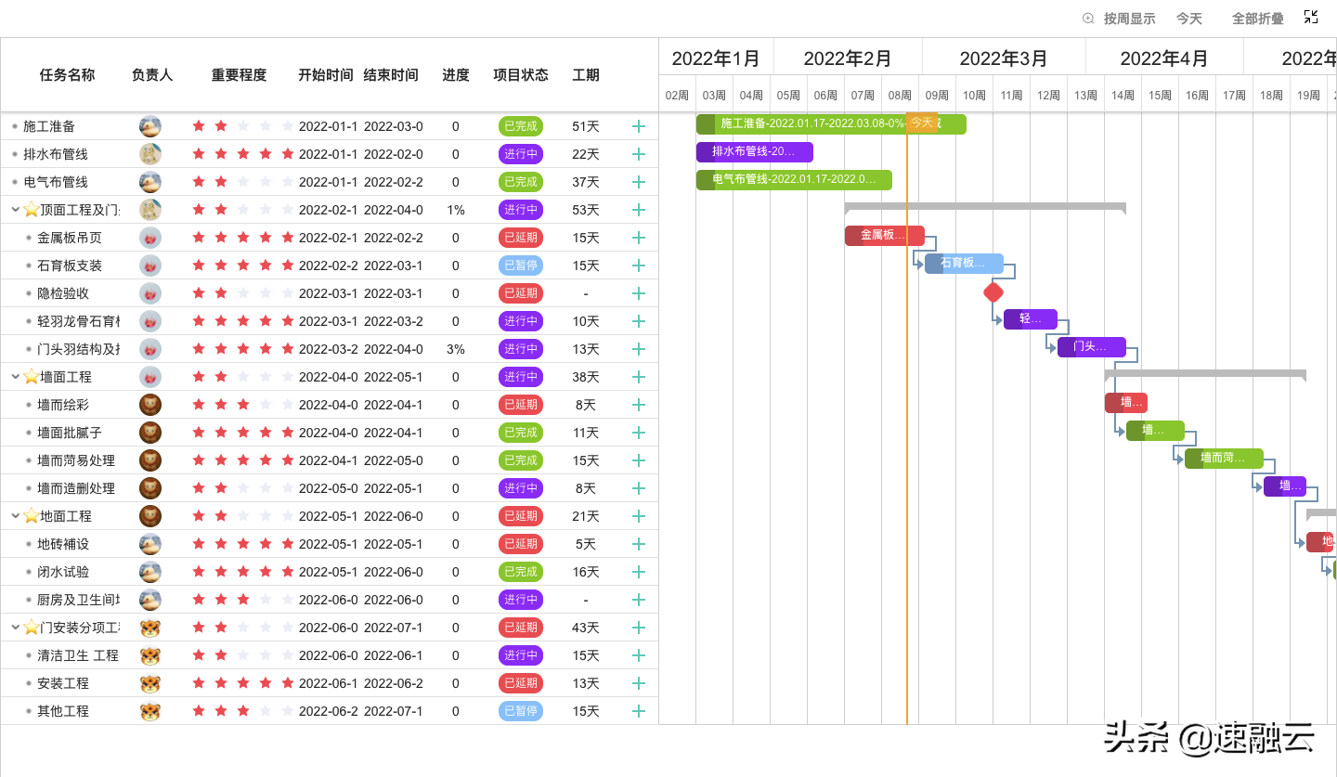Click the 进度 column header
Screen dimensions: 1337x777
tap(456, 75)
